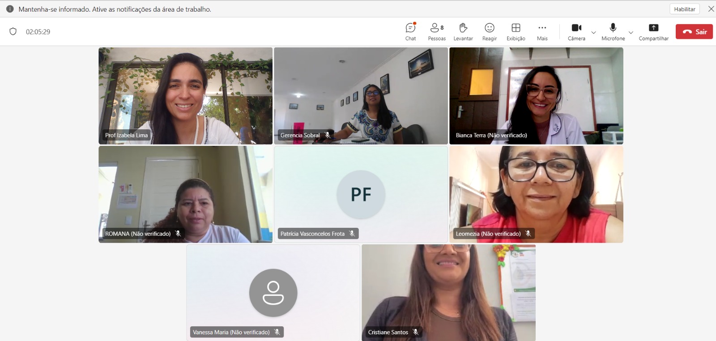Screen dimensions: 716x341
Task: Expand the microphone options chevron
Action: click(631, 32)
